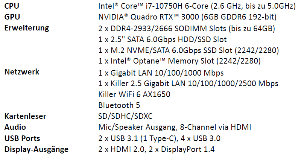Viewport: 301px width, 158px height.
Task: Click the Gigabit LAN 10/100/1000 Mbps line
Action: 161,73
